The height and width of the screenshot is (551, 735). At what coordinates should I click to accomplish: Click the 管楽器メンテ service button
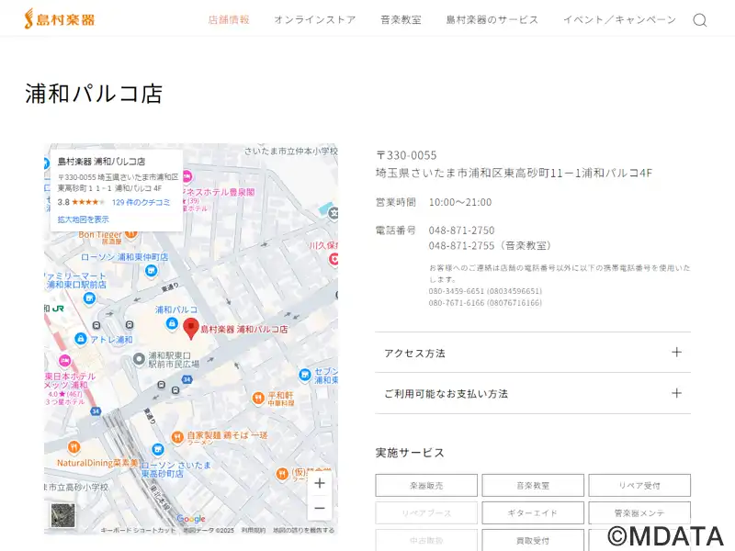pyautogui.click(x=639, y=513)
